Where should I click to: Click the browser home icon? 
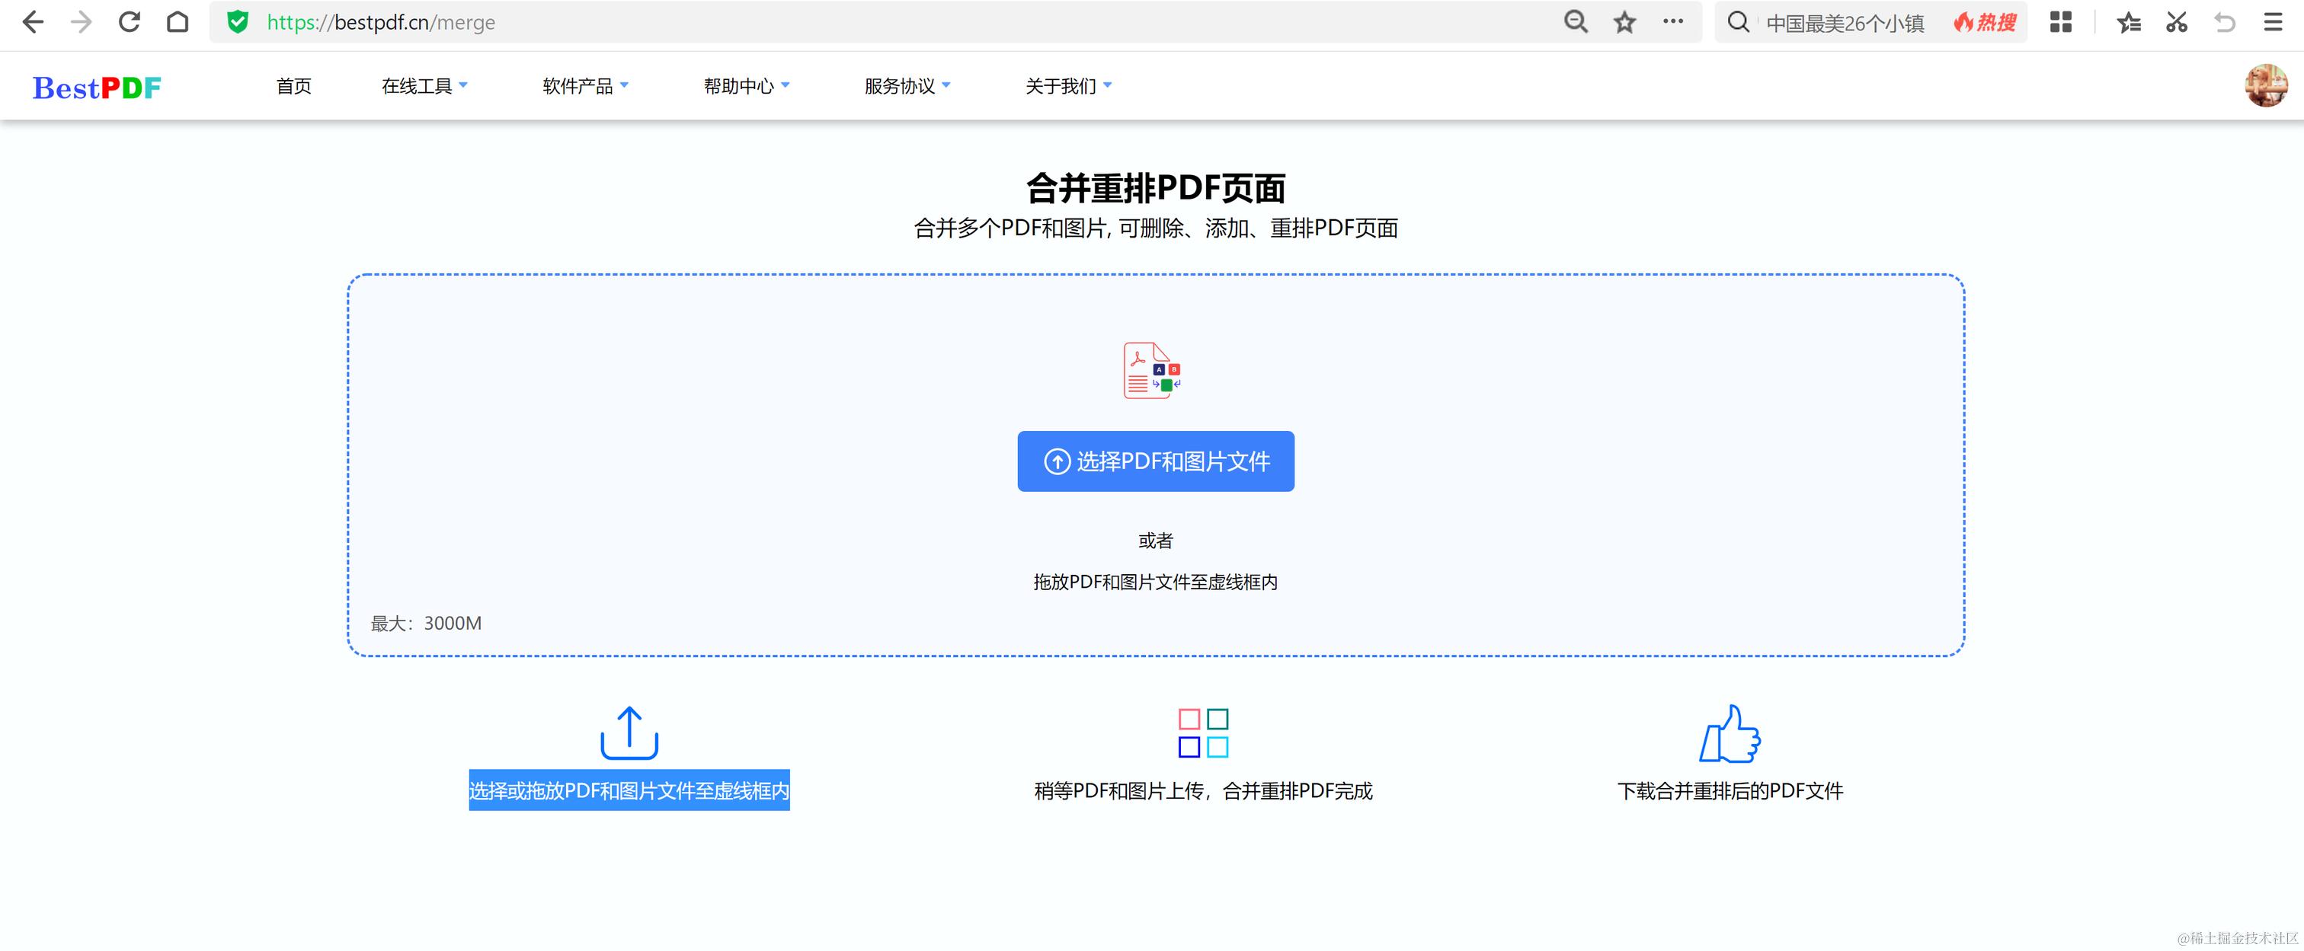coord(178,22)
